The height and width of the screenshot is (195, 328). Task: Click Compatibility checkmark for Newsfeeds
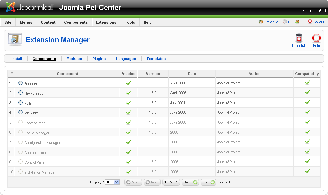click(307, 92)
